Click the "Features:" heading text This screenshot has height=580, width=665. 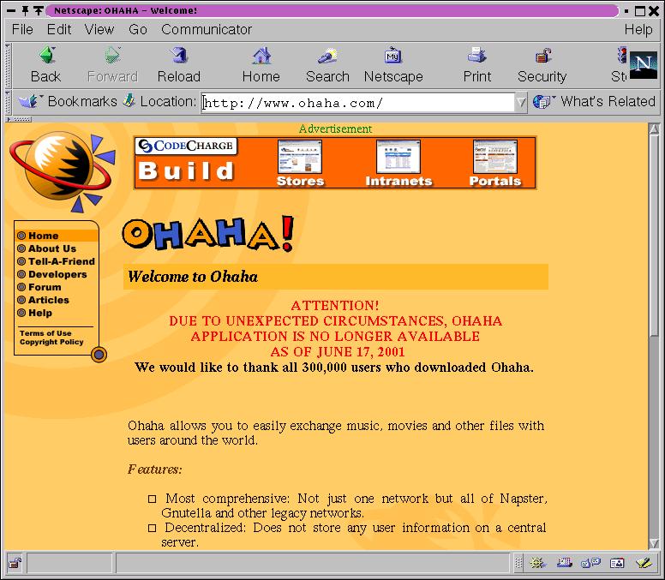(x=155, y=469)
